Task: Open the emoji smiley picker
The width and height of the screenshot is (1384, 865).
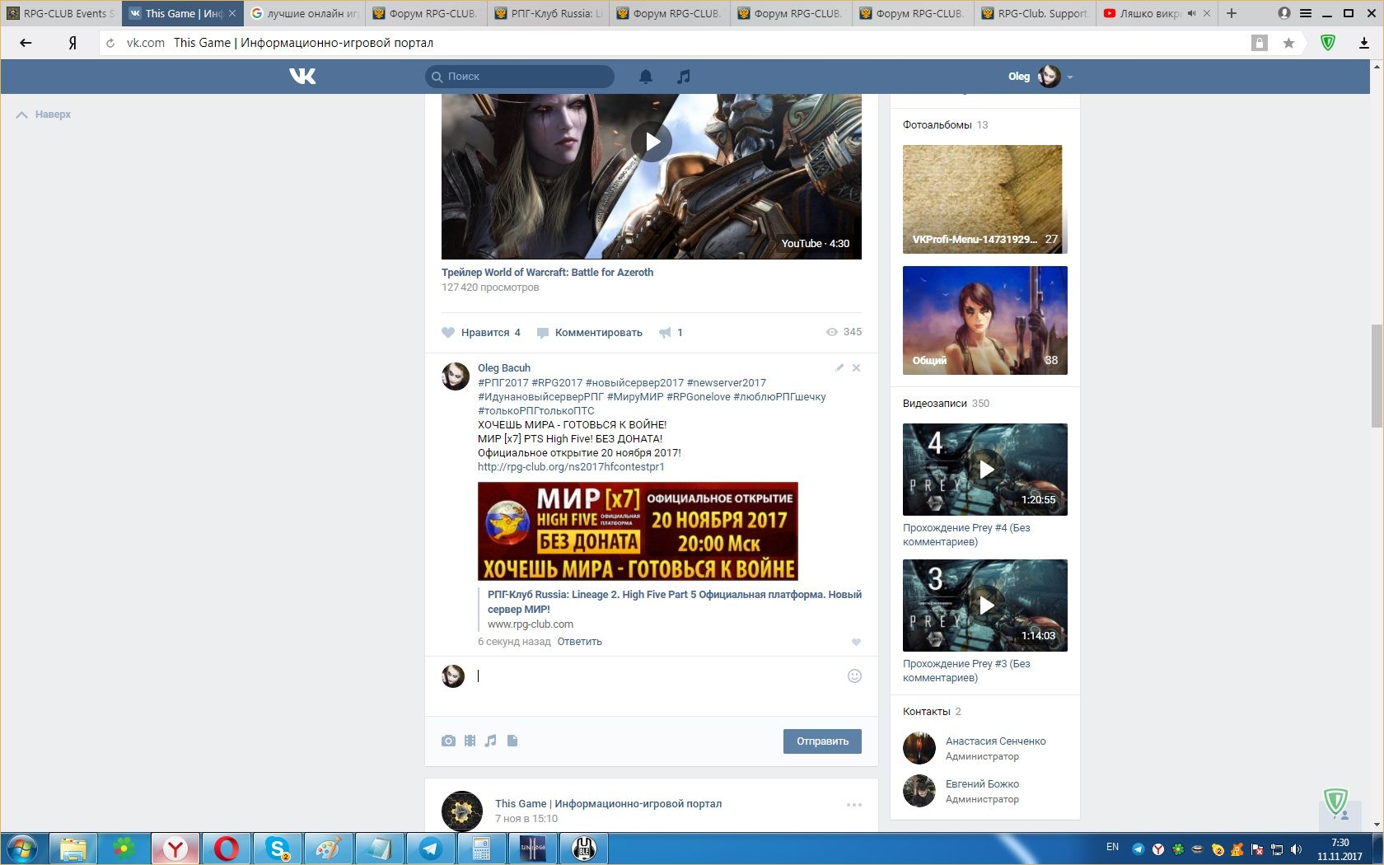Action: tap(854, 676)
